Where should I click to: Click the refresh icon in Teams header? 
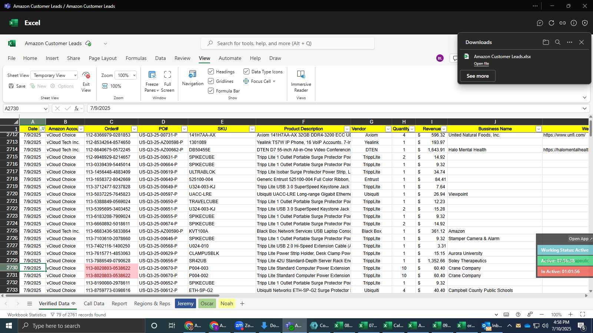[x=551, y=23]
